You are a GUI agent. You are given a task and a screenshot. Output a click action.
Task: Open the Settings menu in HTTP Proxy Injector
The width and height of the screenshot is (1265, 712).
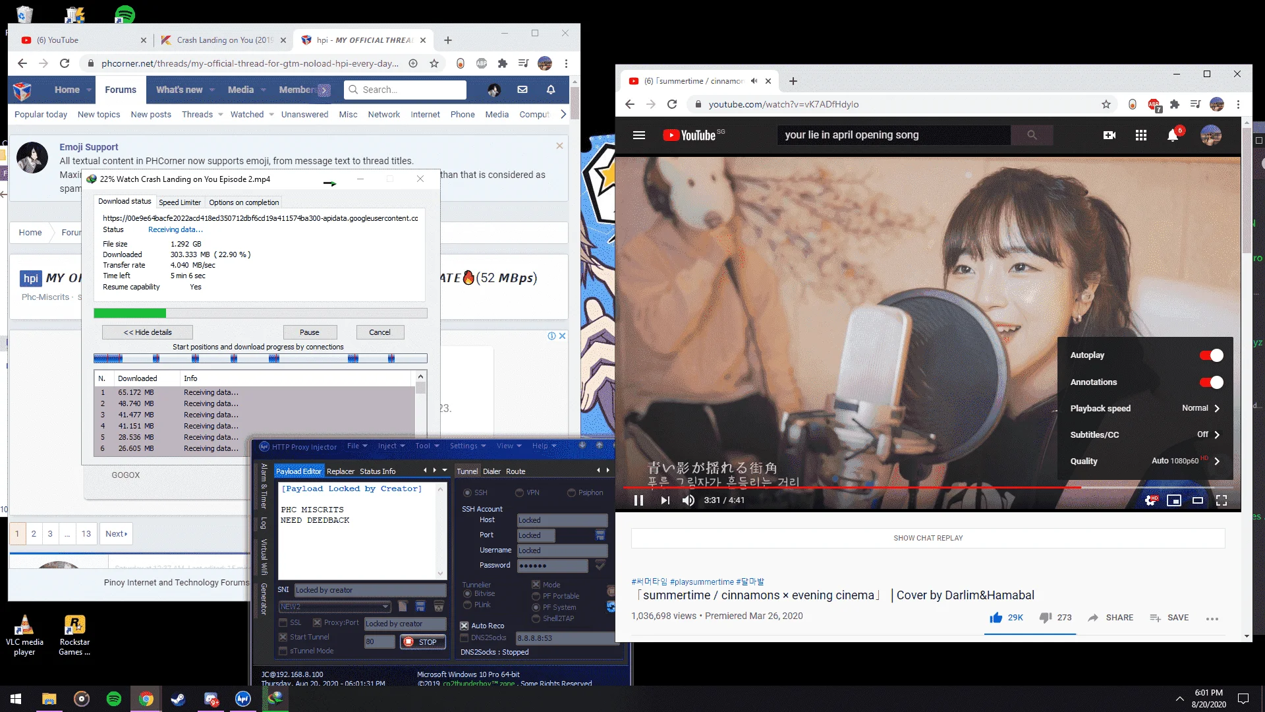(x=468, y=446)
